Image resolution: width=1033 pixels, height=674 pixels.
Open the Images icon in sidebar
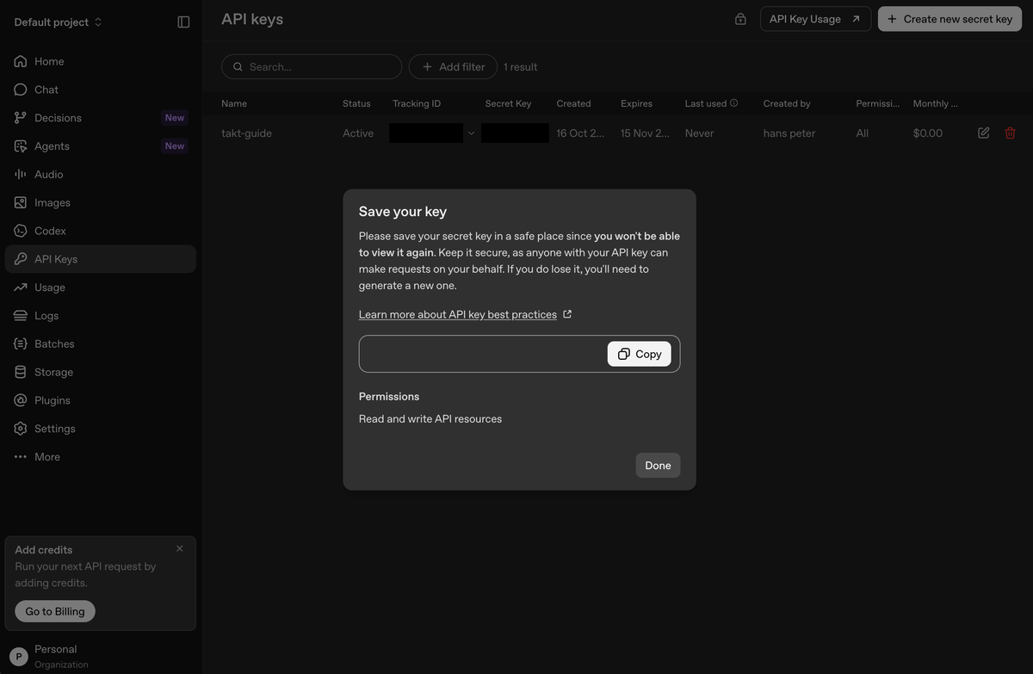(21, 202)
